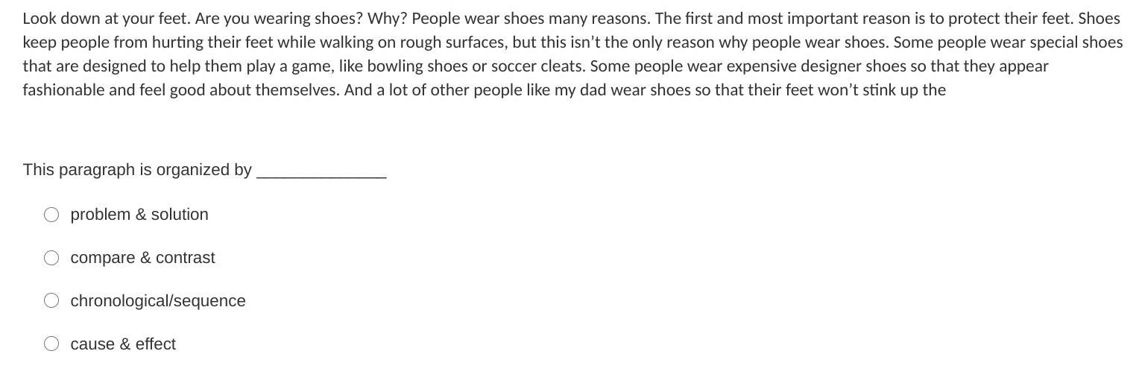Click the question text "This paragraph is organized by"
Viewport: 1142px width, 386px height.
pos(137,170)
